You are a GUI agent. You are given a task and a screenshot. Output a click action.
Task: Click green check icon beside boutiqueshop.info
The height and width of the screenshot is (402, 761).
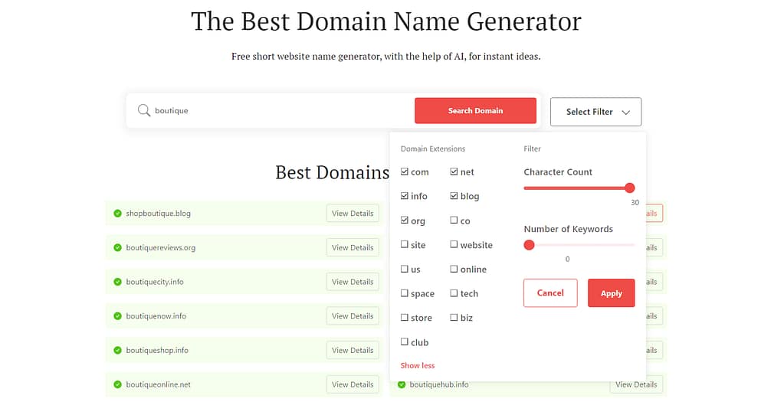click(117, 351)
